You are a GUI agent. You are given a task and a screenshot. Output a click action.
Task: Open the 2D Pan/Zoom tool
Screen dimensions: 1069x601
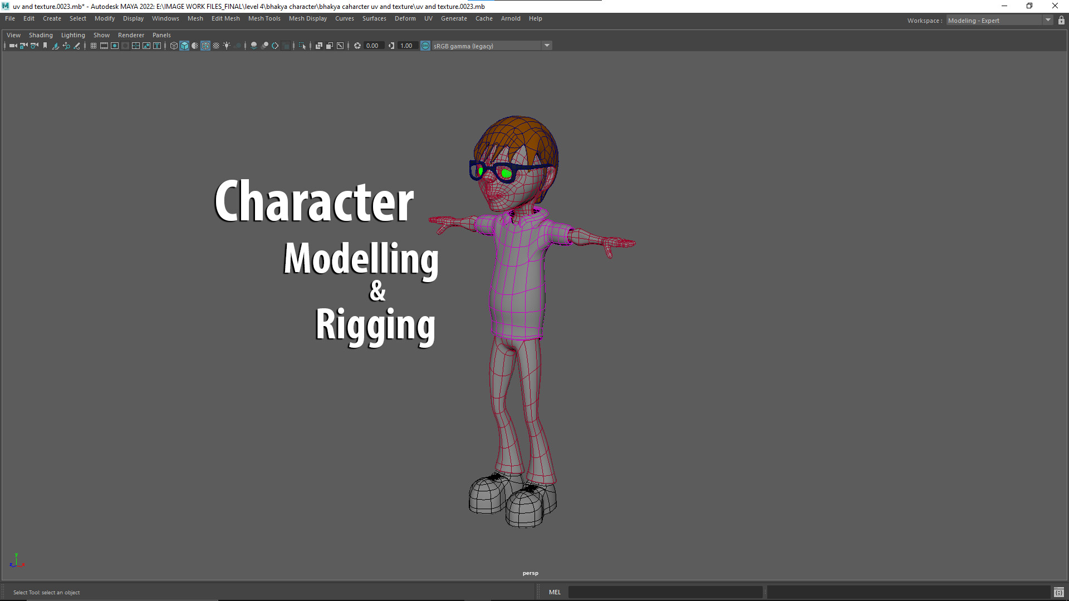tap(66, 46)
